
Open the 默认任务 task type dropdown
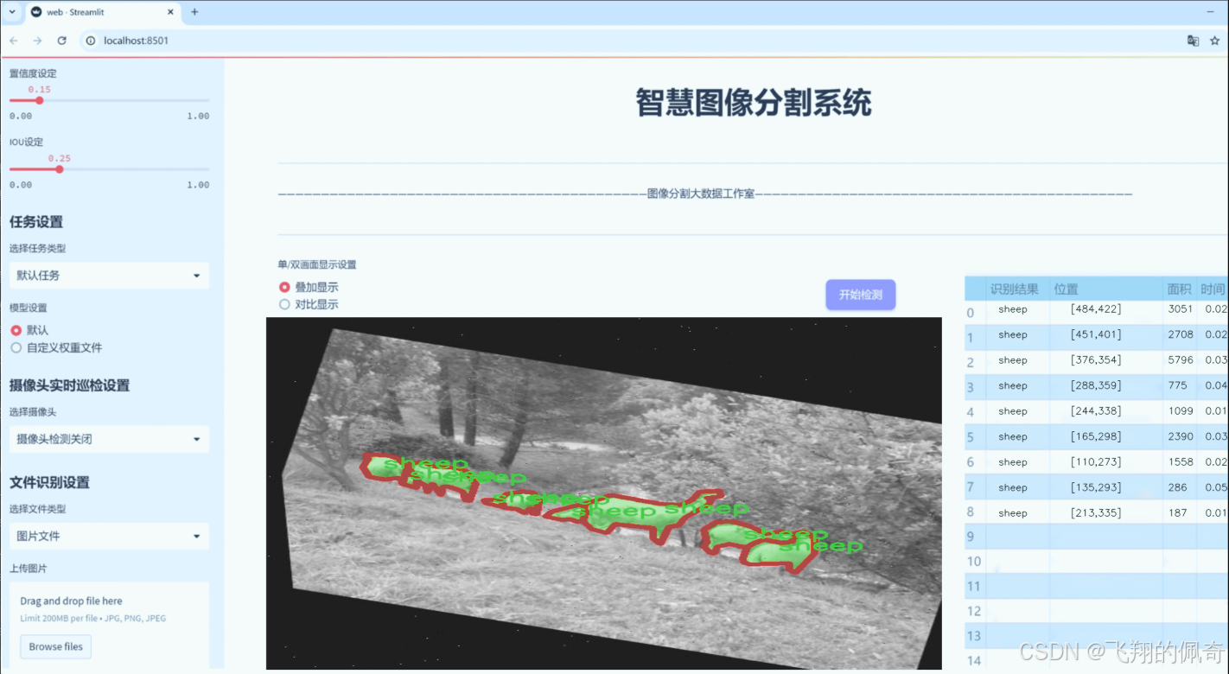(x=109, y=276)
